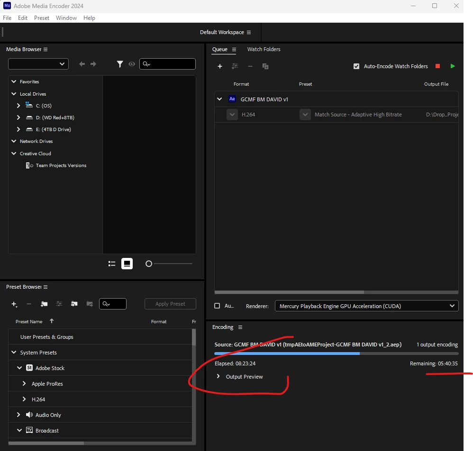The image size is (473, 451).
Task: Open the Queue panel menu icon
Action: coord(234,49)
